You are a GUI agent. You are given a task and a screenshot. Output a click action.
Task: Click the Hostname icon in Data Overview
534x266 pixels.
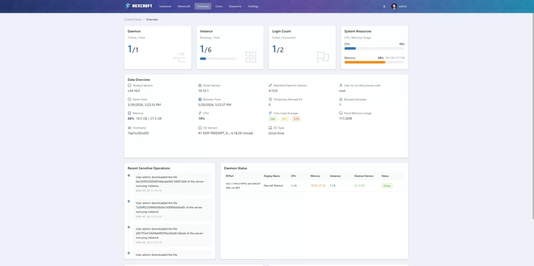tap(129, 128)
